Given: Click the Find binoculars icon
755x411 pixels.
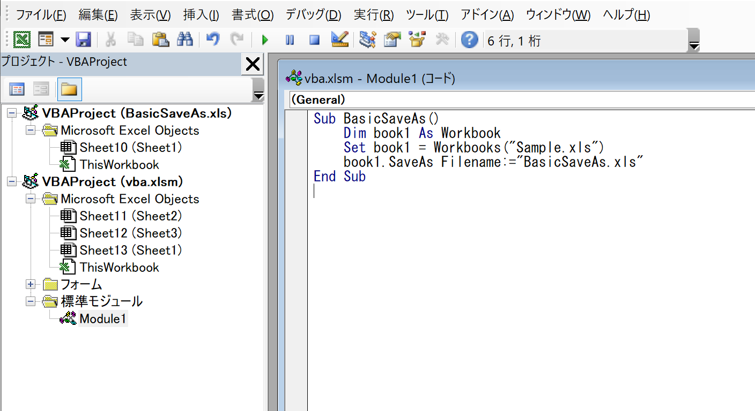Looking at the screenshot, I should (184, 40).
